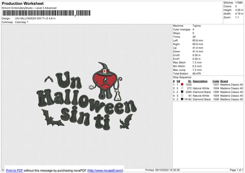Image resolution: width=245 pixels, height=173 pixels.
Task: Select the Min Stitch value 0.3 mm
Action: point(197,66)
